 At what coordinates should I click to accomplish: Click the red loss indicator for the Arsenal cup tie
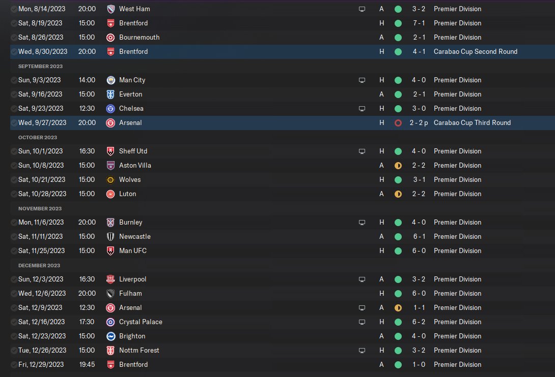[398, 122]
